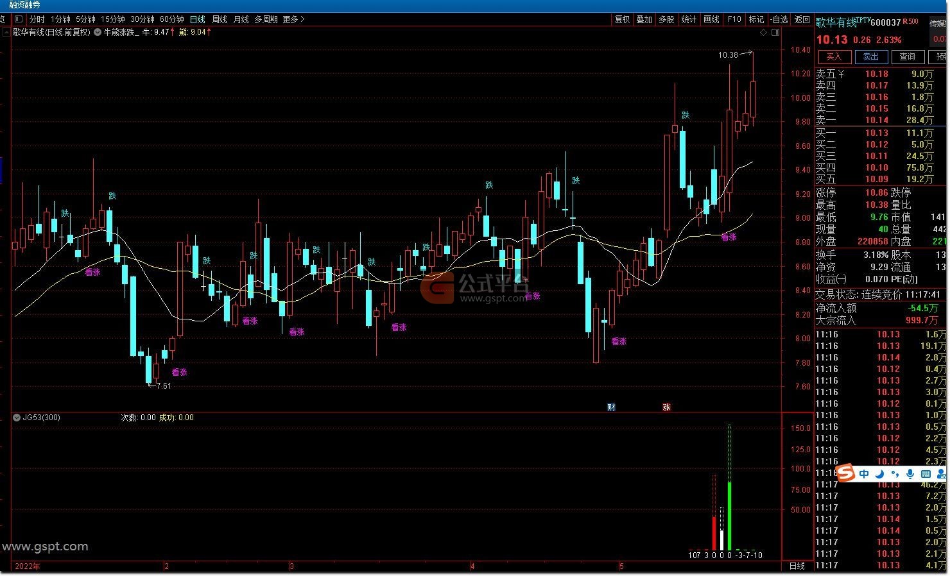Select the 15分钟 period
Viewport: 950px width, 576px height.
(112, 19)
